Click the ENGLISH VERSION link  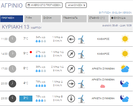pos(122,13)
